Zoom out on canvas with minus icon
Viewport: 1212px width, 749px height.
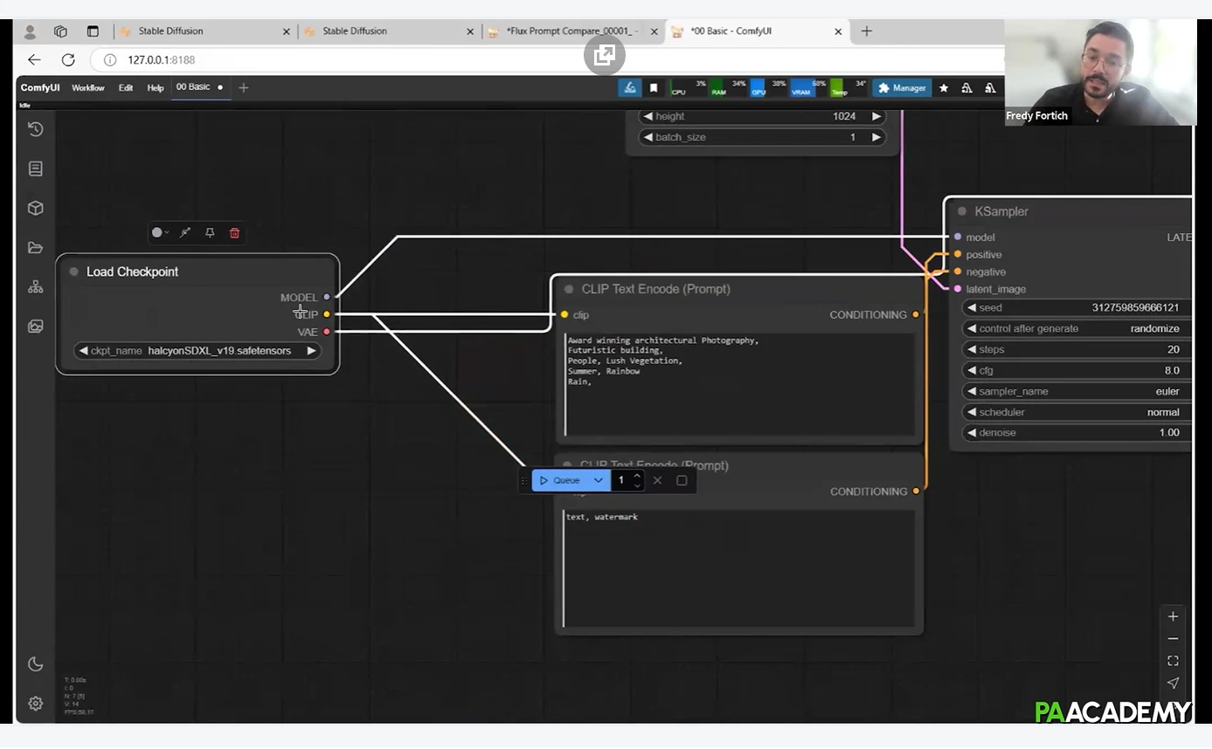pos(1174,639)
